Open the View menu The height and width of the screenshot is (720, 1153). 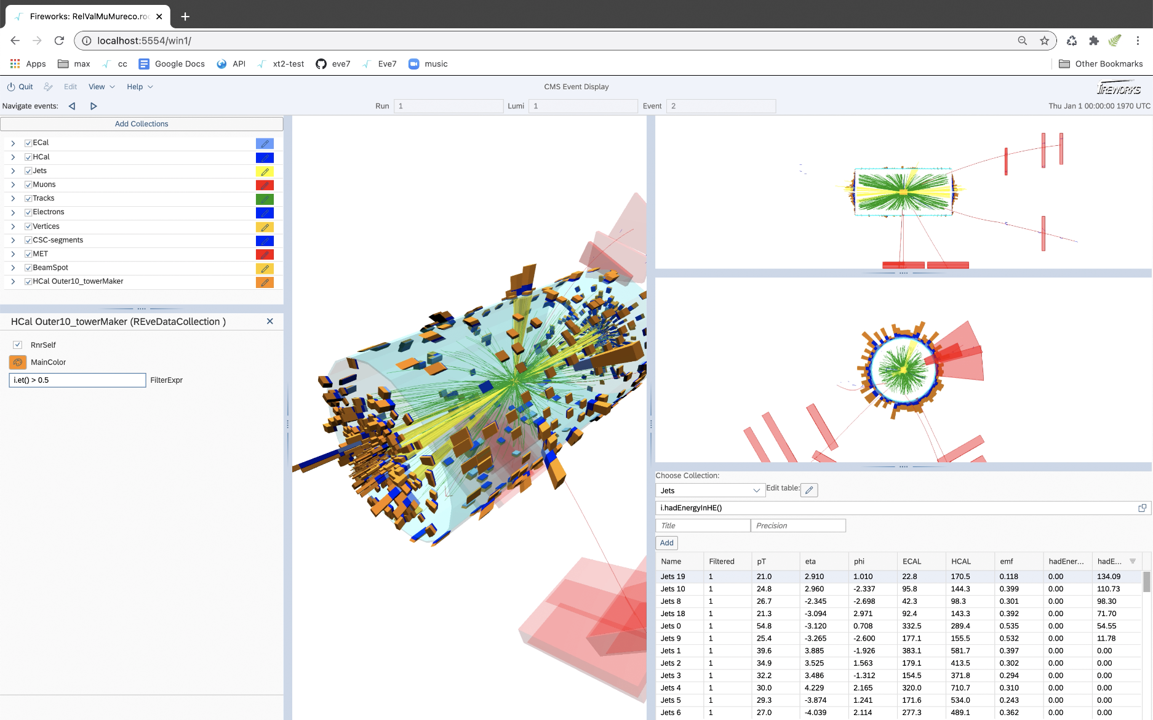pyautogui.click(x=102, y=87)
